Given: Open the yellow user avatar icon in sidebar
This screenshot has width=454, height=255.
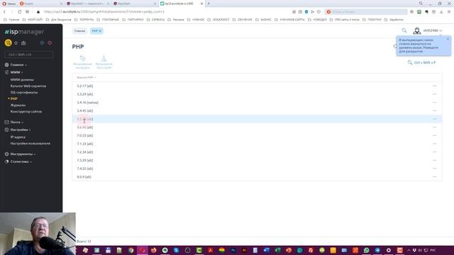Looking at the screenshot, I should [x=8, y=42].
